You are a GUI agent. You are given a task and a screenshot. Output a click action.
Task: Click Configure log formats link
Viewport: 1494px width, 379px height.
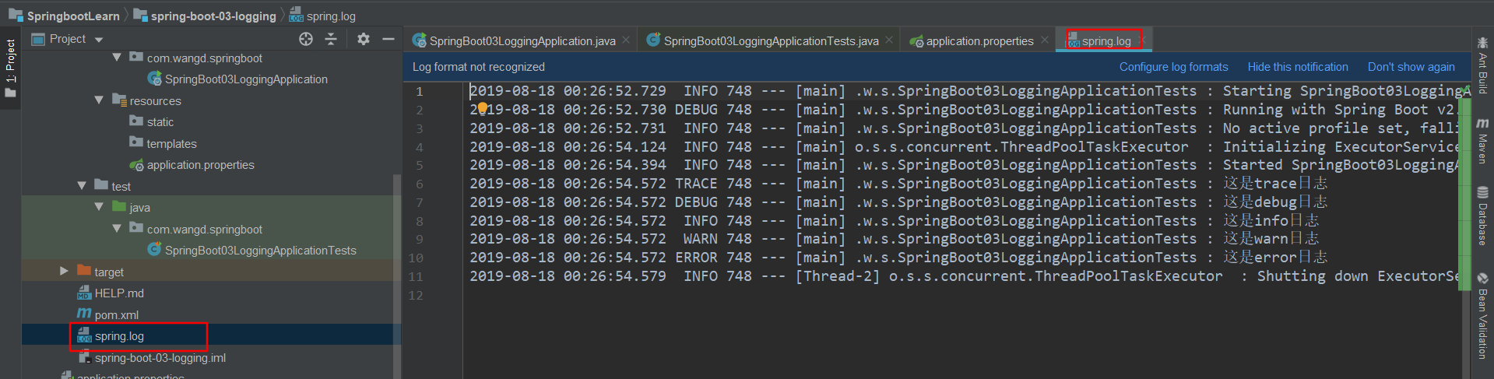[x=1173, y=67]
